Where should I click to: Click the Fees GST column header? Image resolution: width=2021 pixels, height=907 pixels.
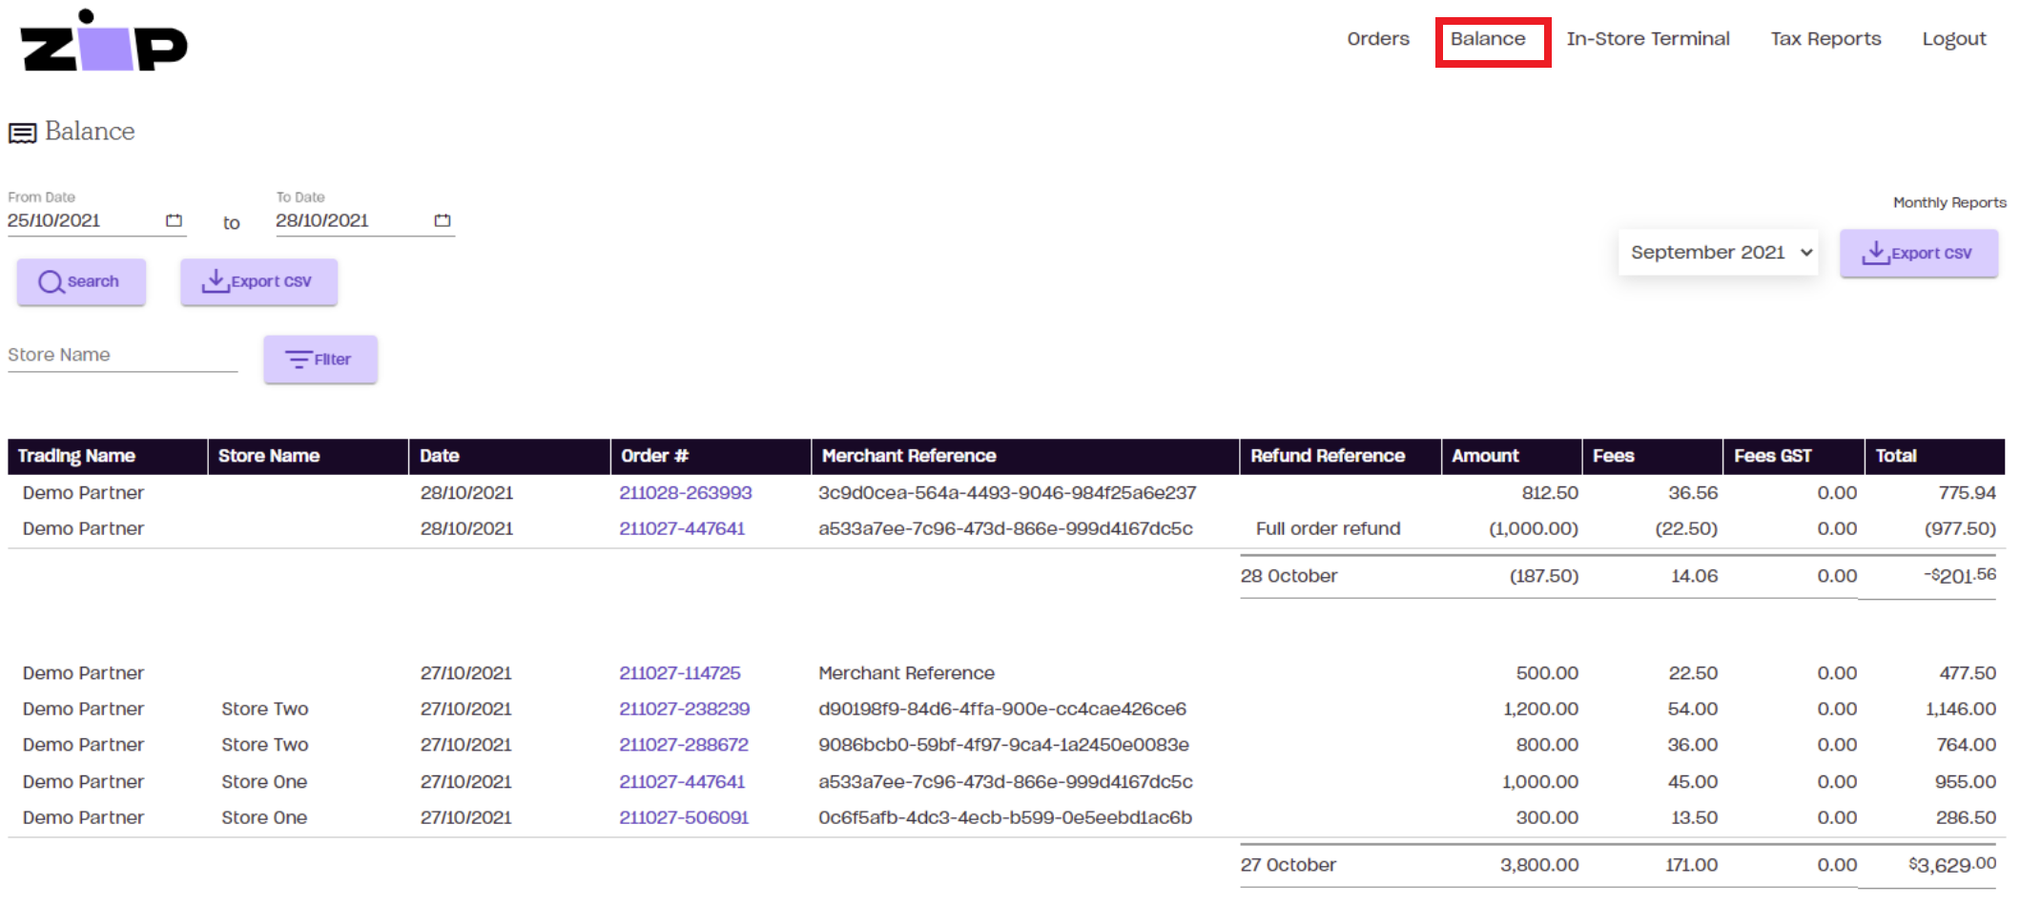[x=1794, y=457]
